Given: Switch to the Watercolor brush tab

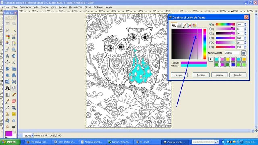Looking at the screenshot, I should pyautogui.click(x=185, y=25).
